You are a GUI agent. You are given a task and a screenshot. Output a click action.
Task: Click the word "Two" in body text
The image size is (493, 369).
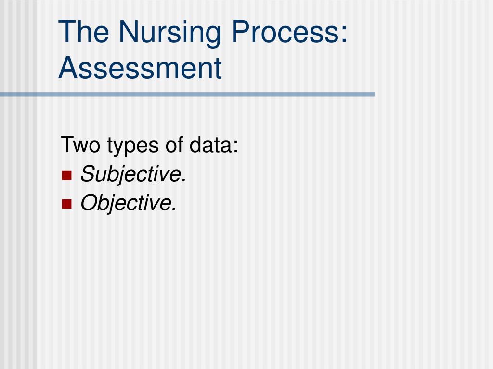click(x=80, y=145)
